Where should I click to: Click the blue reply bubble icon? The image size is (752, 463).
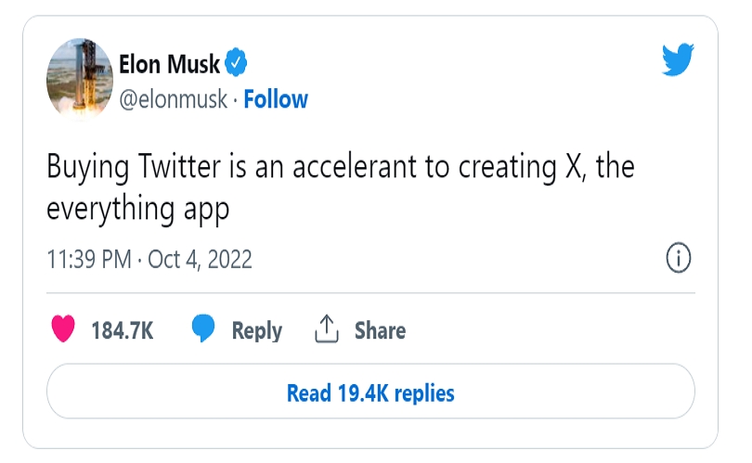(203, 329)
